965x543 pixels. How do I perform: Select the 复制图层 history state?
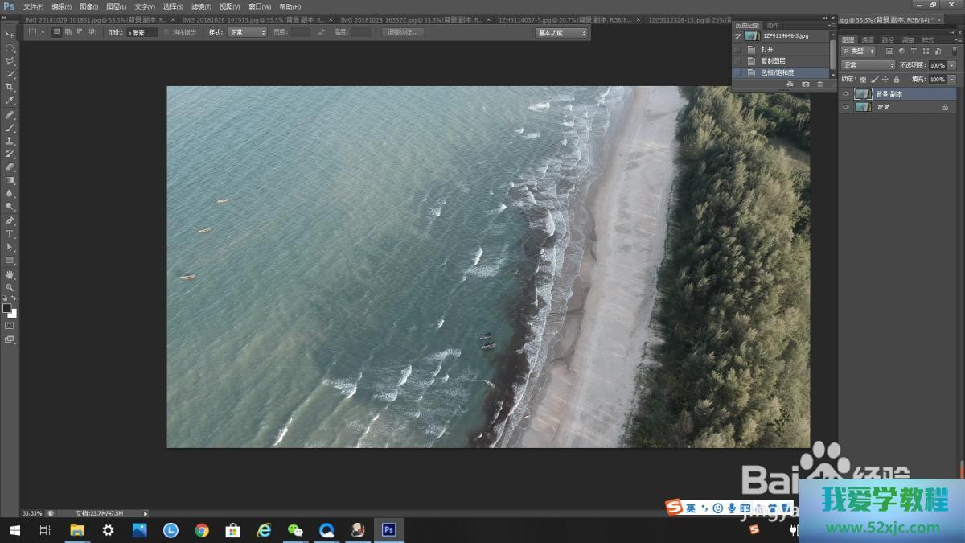(773, 61)
